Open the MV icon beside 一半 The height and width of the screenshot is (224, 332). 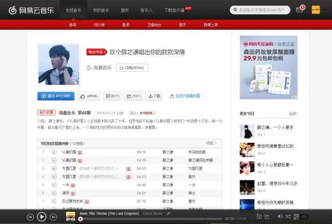[73, 185]
